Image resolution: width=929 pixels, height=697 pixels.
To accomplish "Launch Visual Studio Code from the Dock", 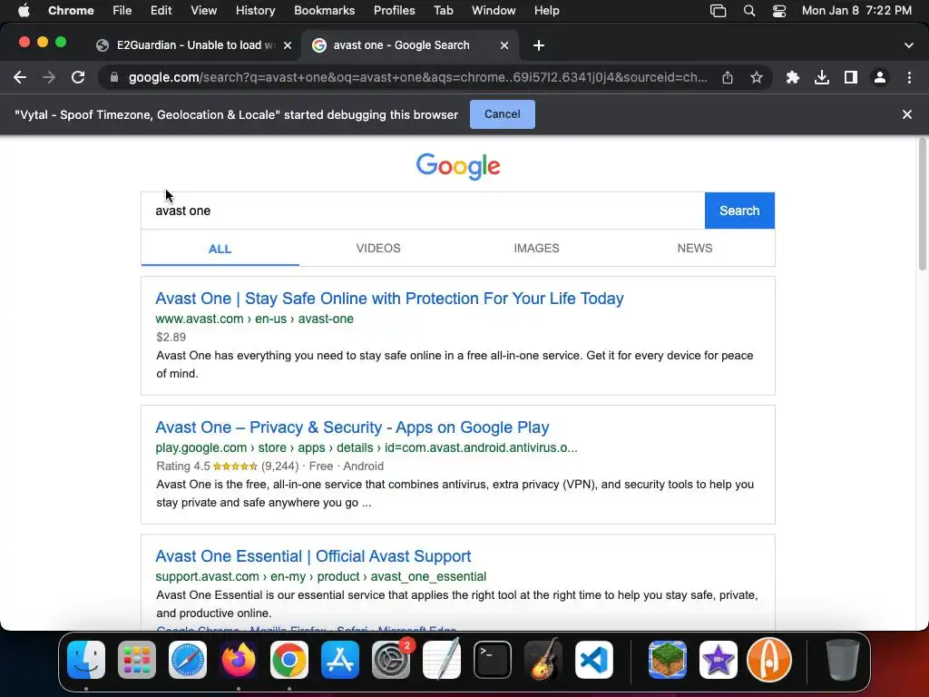I will (x=593, y=660).
